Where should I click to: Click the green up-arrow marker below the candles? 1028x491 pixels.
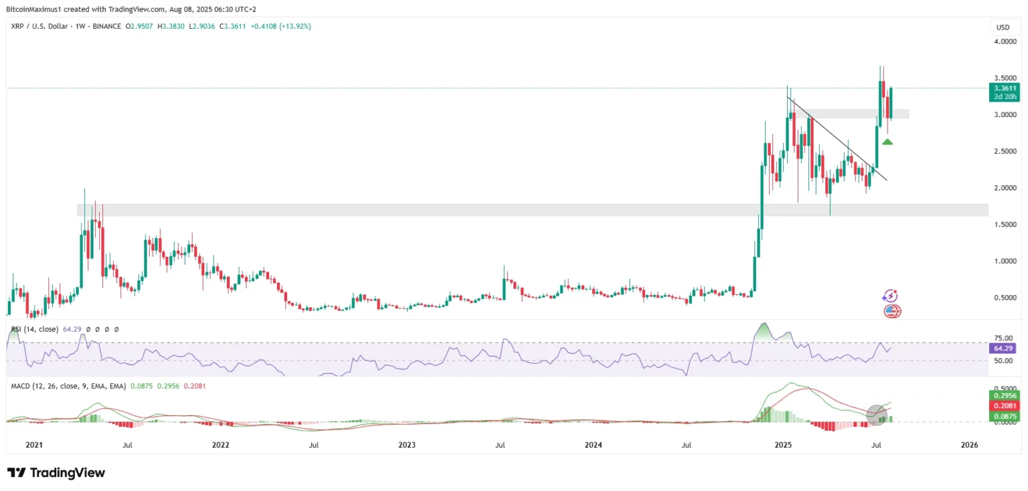(887, 141)
